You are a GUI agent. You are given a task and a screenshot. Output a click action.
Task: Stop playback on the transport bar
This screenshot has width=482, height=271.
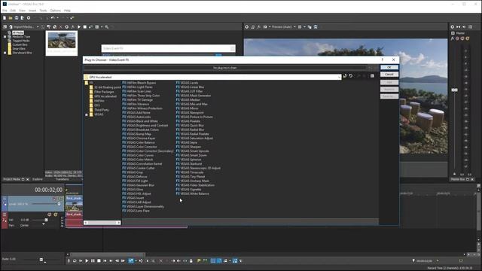99,261
